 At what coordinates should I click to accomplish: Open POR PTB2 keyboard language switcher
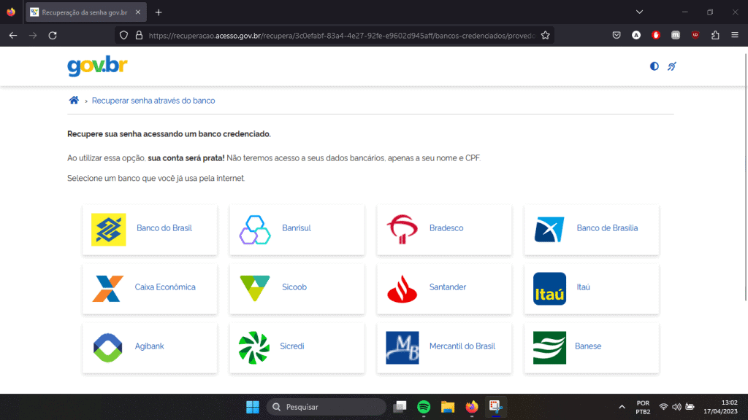click(x=643, y=407)
